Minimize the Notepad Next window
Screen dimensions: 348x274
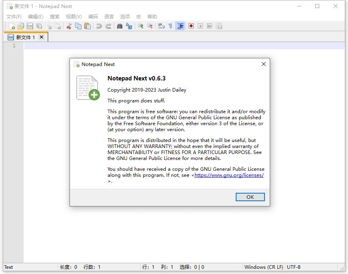click(x=299, y=6)
